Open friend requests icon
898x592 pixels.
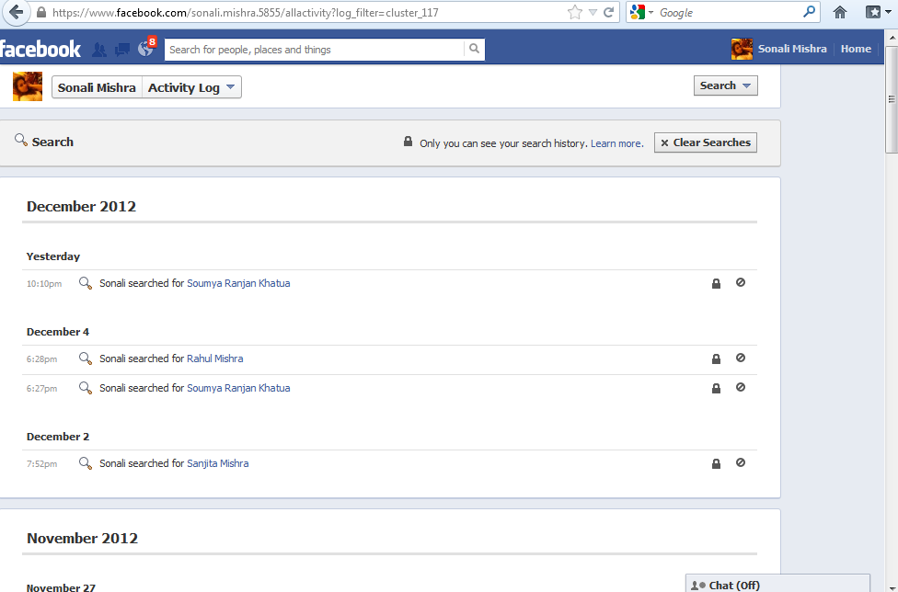(99, 50)
